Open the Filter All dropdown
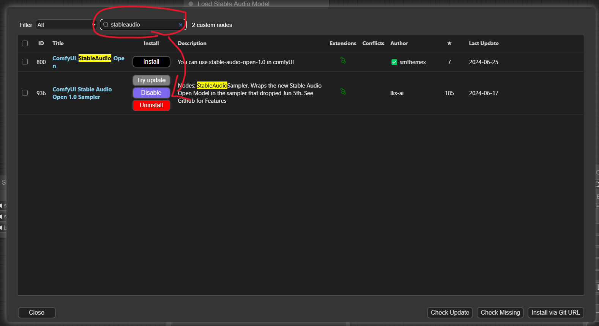 tap(66, 25)
